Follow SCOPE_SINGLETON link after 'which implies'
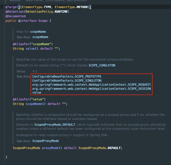The height and width of the screenshot is (165, 171). (x=102, y=65)
